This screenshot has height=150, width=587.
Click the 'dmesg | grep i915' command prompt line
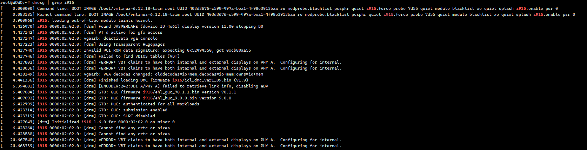(x=37, y=2)
